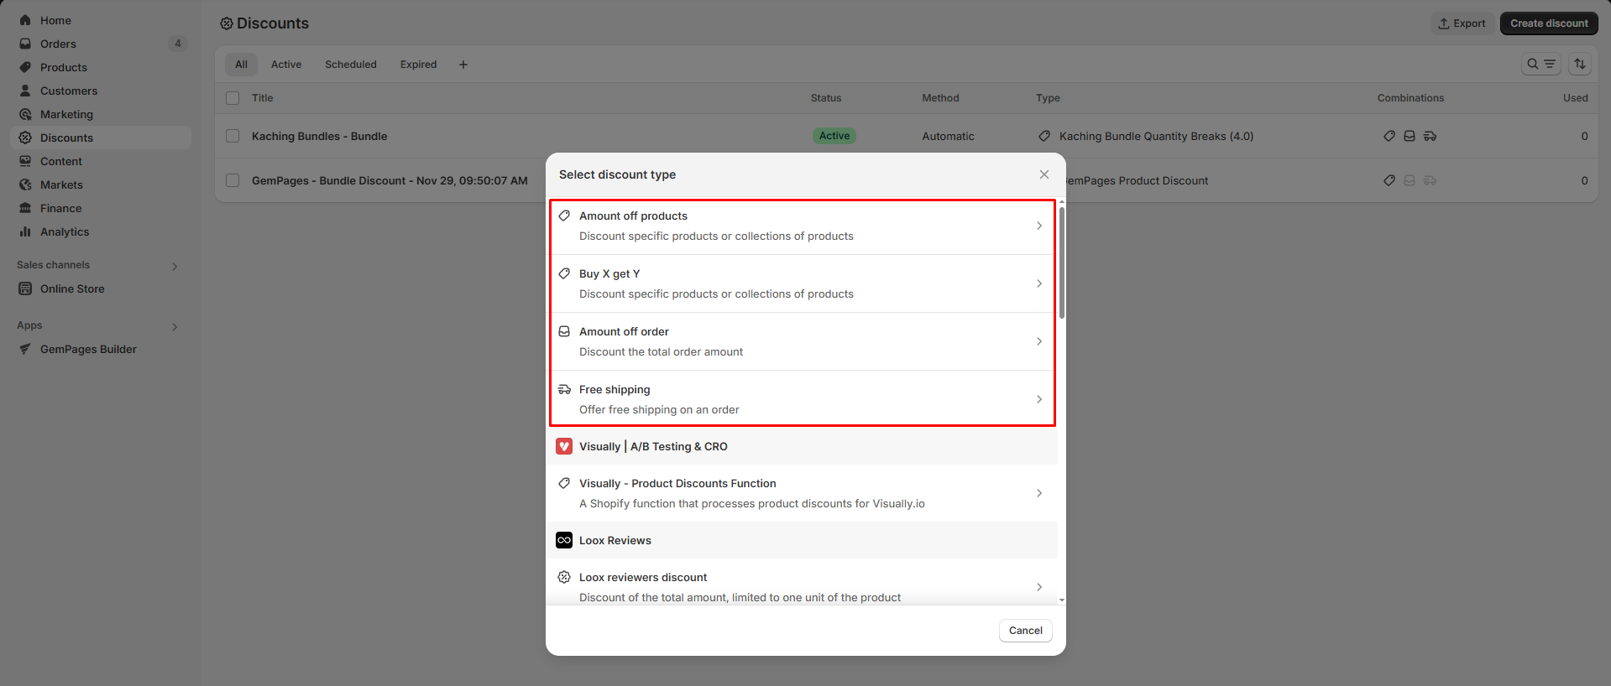Click the search and filter icon button

click(x=1540, y=64)
